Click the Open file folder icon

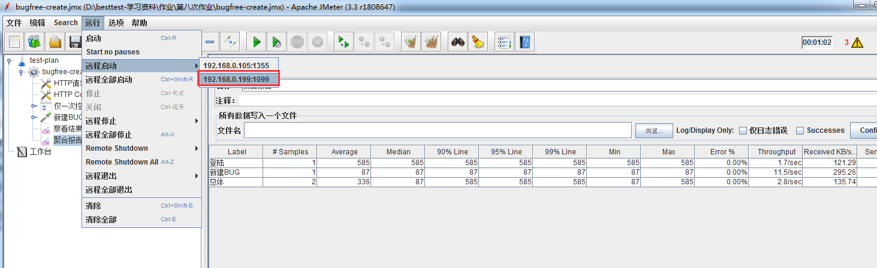point(55,42)
